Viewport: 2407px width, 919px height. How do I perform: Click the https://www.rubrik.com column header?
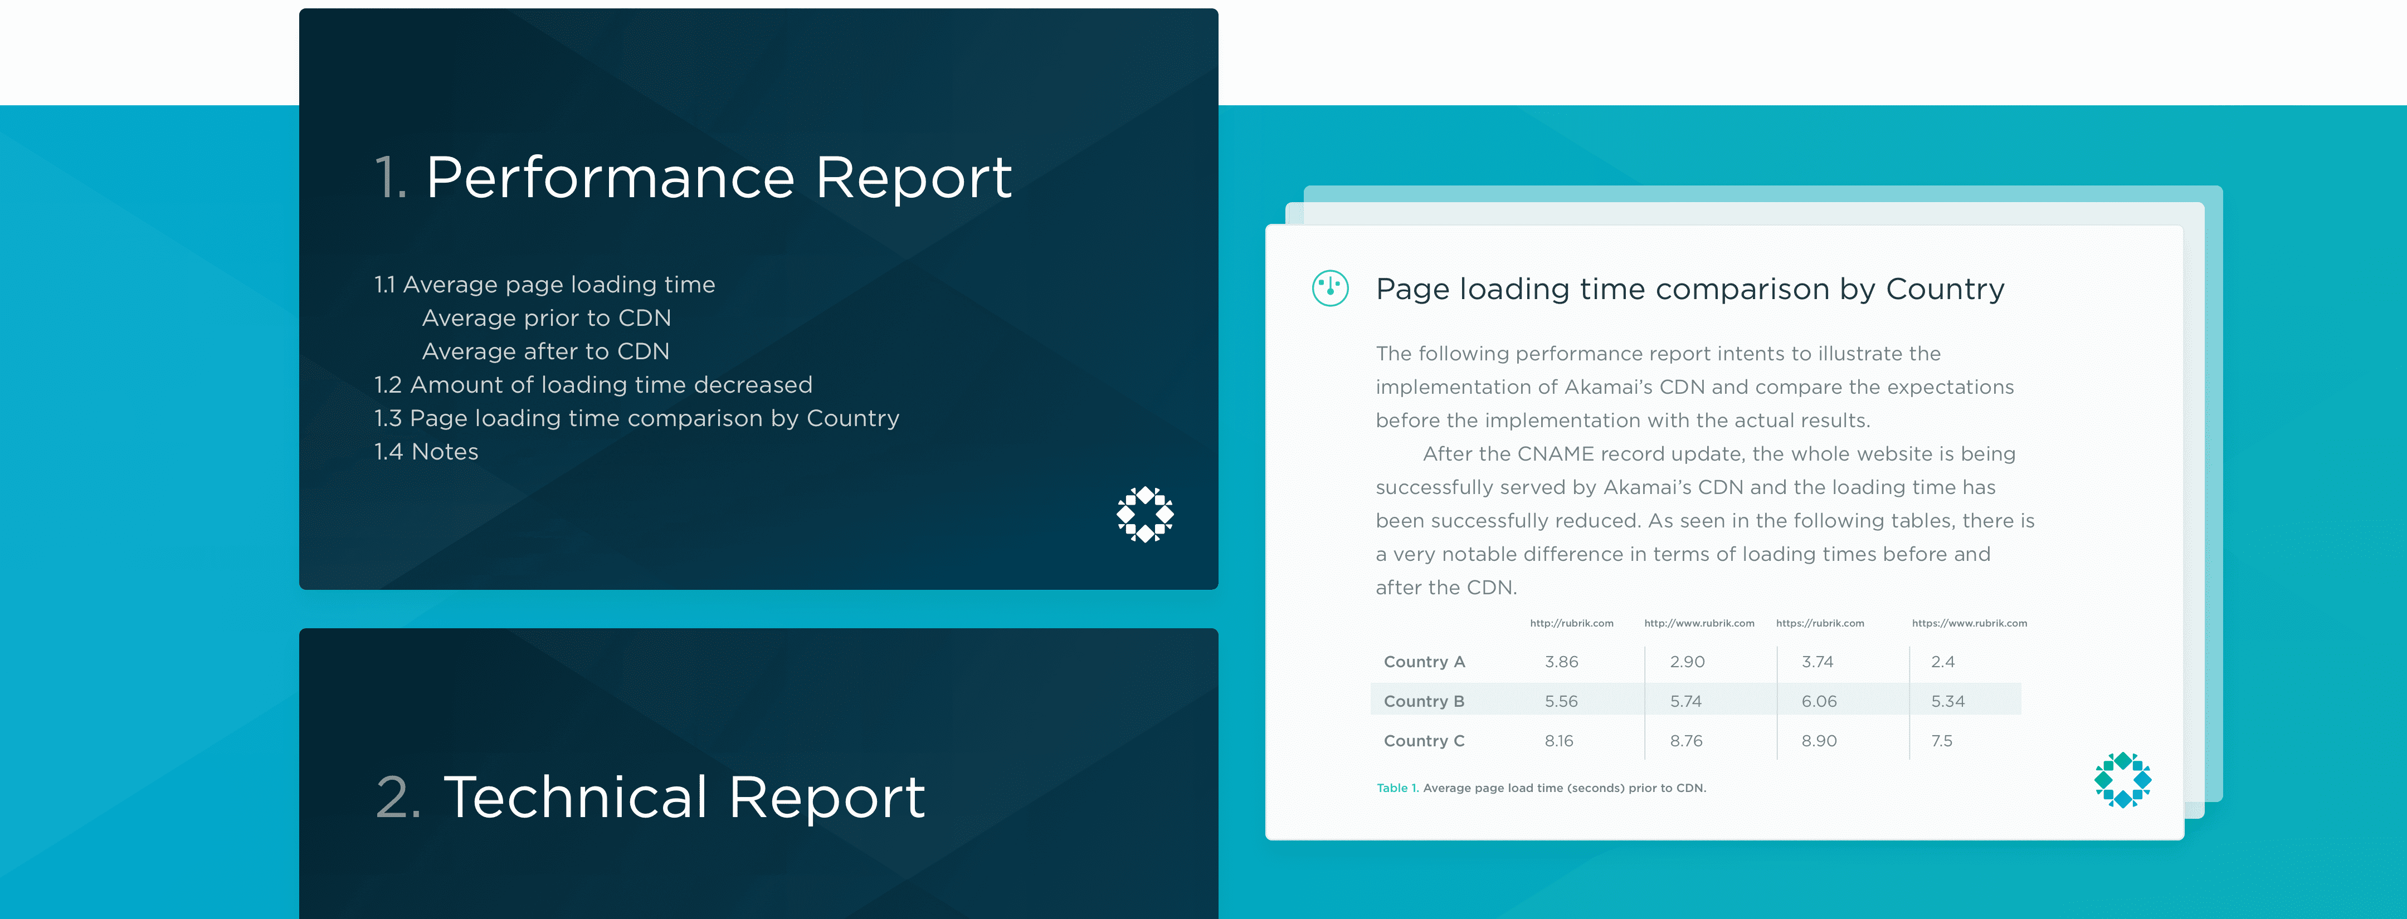pyautogui.click(x=1969, y=623)
